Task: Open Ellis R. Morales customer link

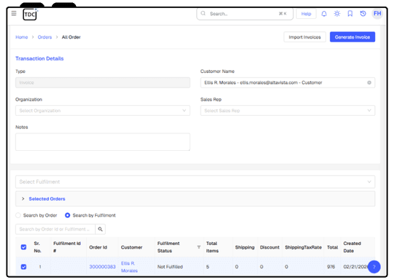Action: click(x=129, y=267)
